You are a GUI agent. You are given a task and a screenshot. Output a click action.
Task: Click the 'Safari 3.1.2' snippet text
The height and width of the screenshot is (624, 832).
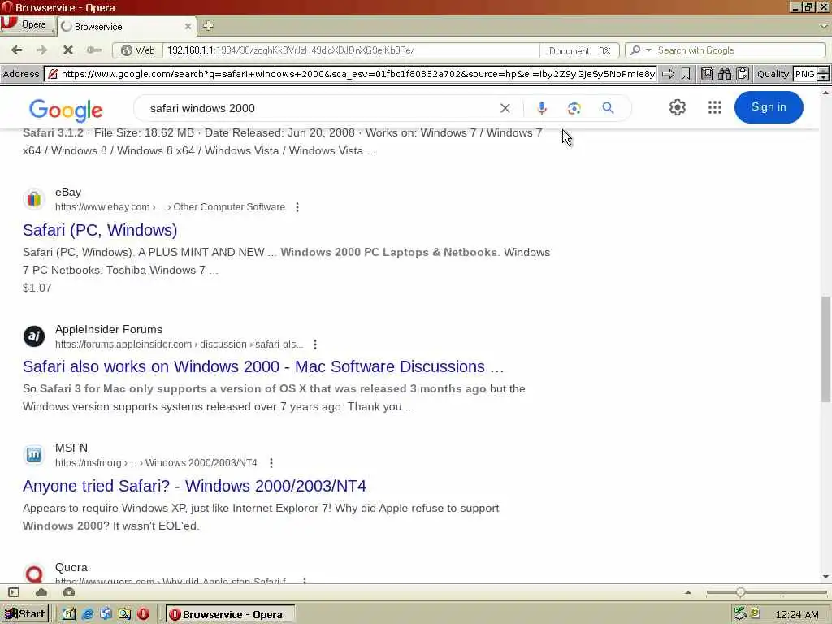pyautogui.click(x=53, y=132)
